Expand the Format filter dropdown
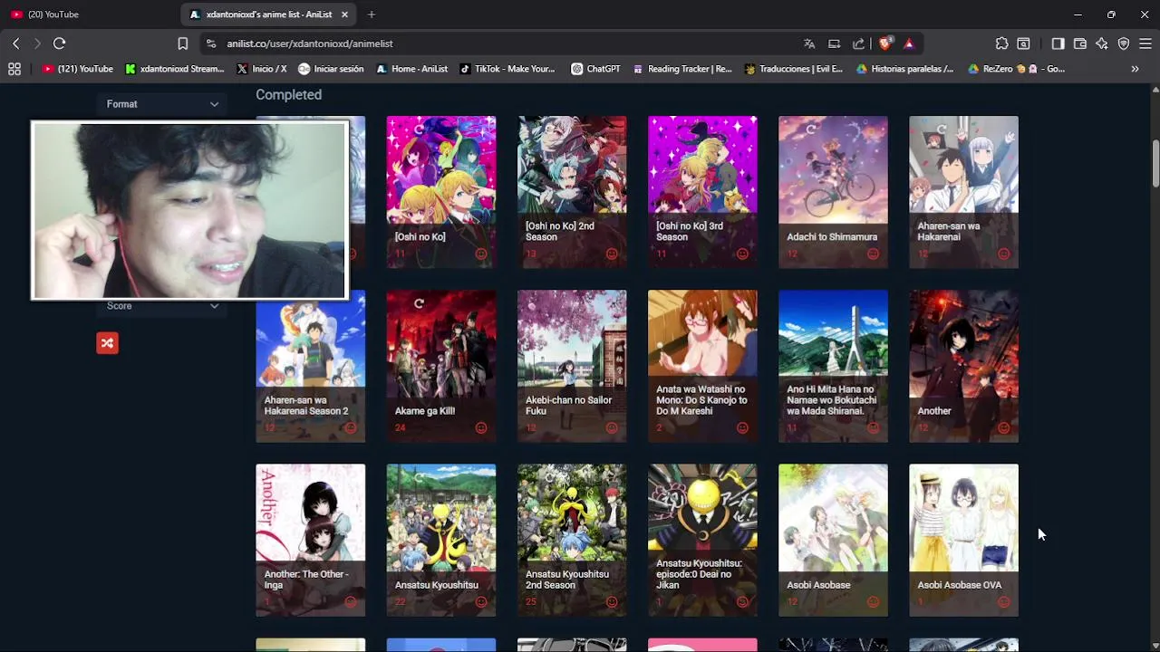Image resolution: width=1160 pixels, height=652 pixels. pos(162,104)
